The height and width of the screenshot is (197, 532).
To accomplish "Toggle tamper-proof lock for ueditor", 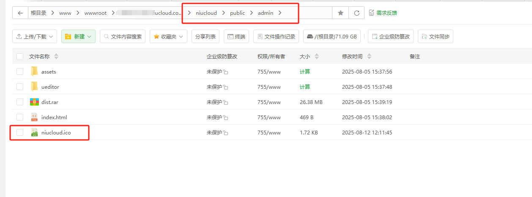I will pyautogui.click(x=226, y=88).
